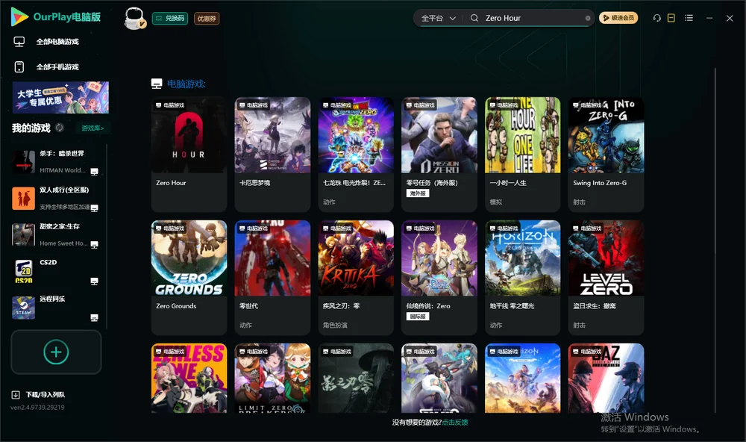Expand the 全平台 platform dropdown
The image size is (746, 442).
pyautogui.click(x=439, y=18)
